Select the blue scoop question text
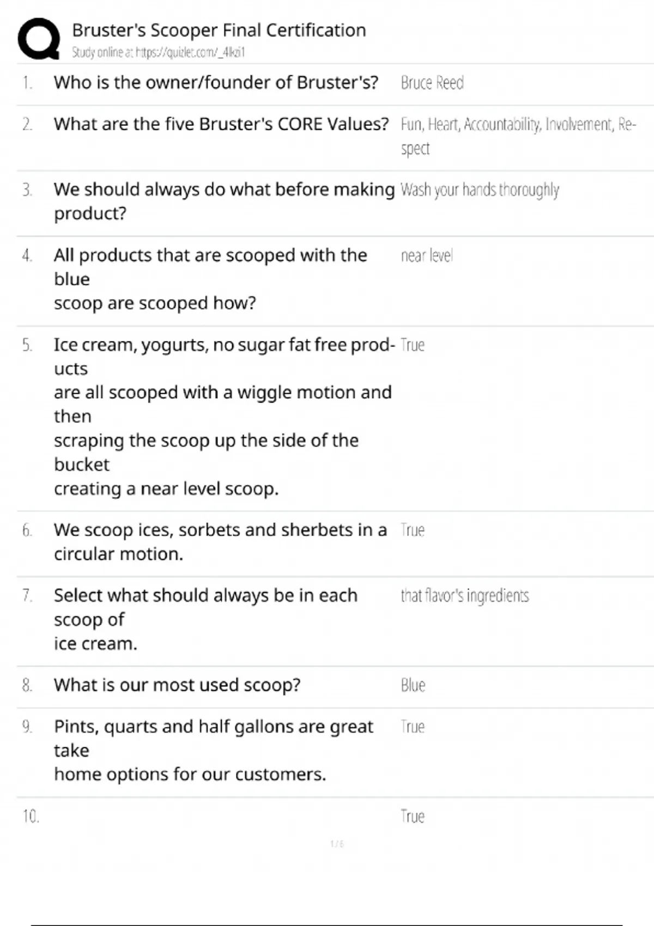654x926 pixels. (x=210, y=279)
